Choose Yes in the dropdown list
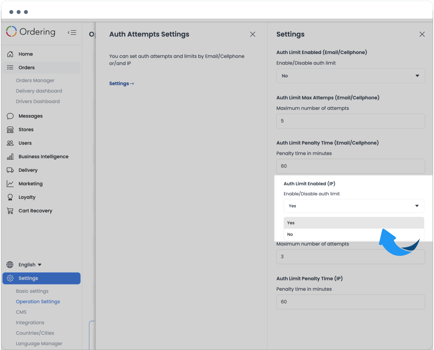434x350 pixels. (x=354, y=223)
